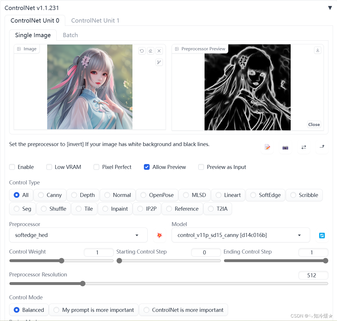Refresh the model list with blue icon
The width and height of the screenshot is (337, 321).
pyautogui.click(x=322, y=235)
